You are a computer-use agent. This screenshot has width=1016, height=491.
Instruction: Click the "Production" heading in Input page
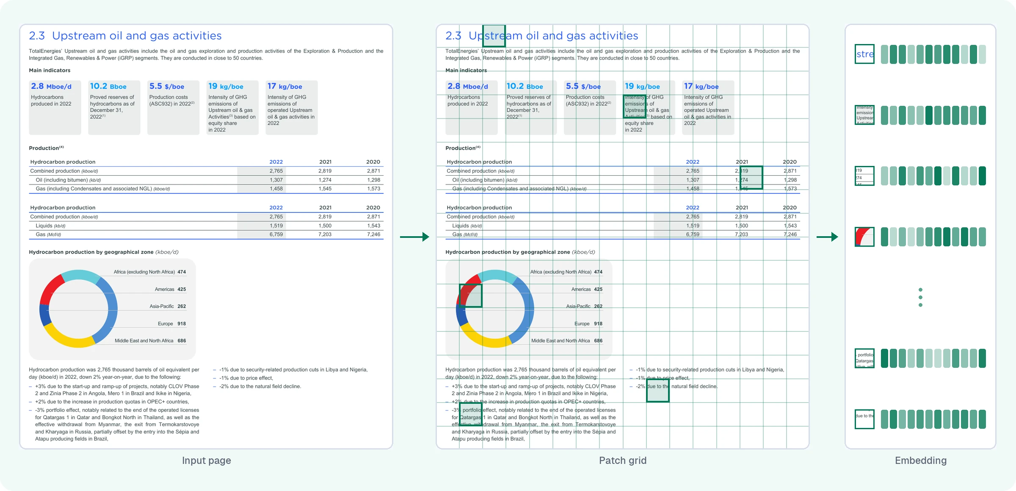click(46, 148)
